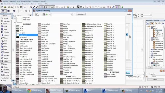
Task: Click the Settings button in Navigator
Action: tap(155, 80)
